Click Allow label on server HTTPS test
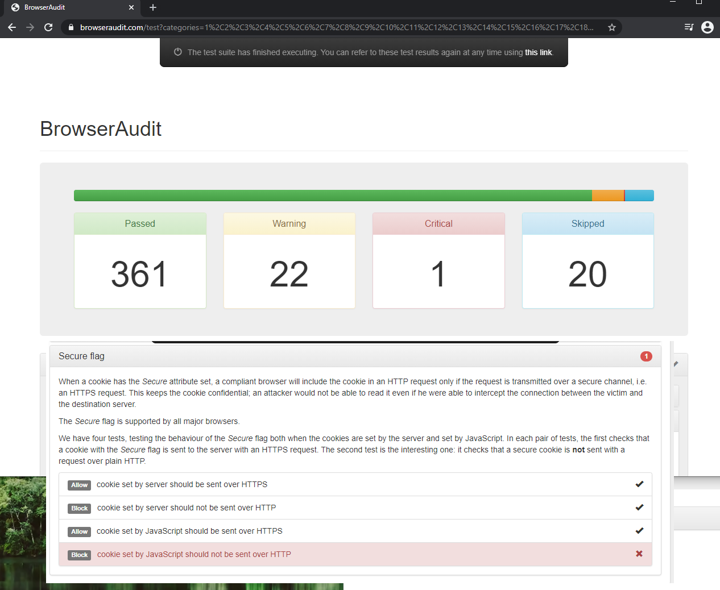This screenshot has width=720, height=590. pos(80,485)
